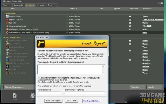
Task: Click the Half-Life: Blue Shift blue icon
Action: pos(7,60)
